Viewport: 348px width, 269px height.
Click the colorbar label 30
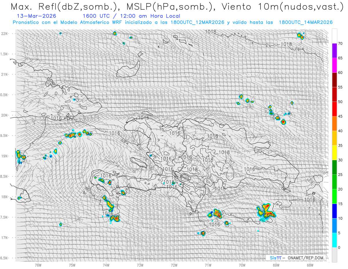340,160
